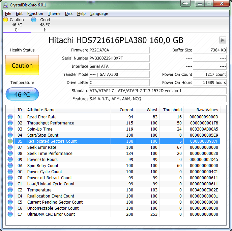Screen dimensions: 232x231
Task: Click the Threshold column header
Action: (172, 110)
